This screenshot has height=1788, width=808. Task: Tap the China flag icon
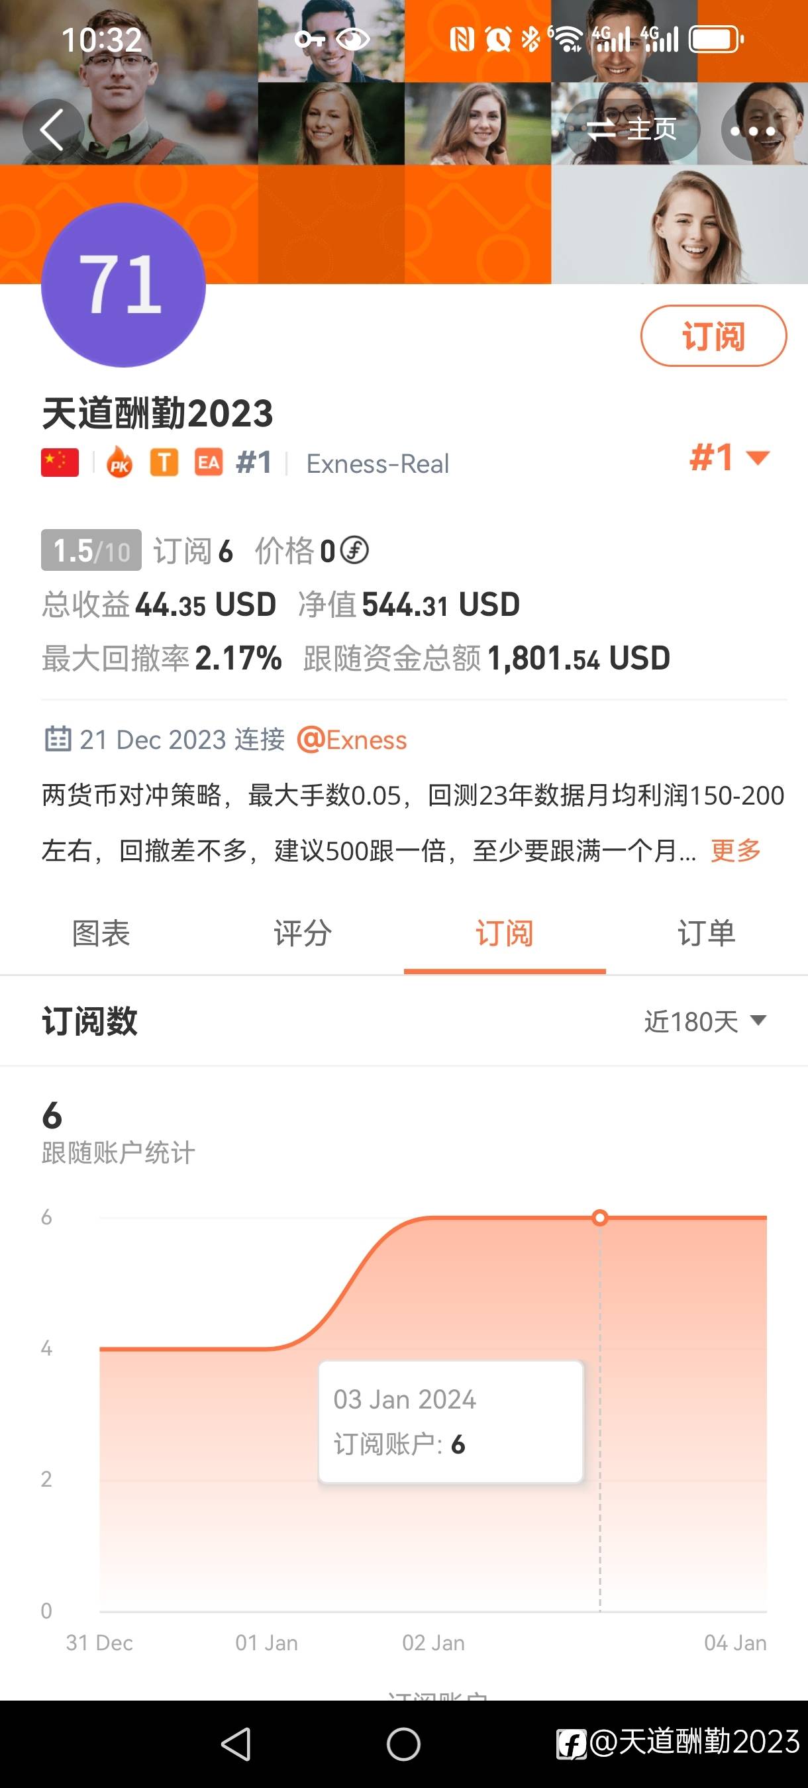click(x=60, y=463)
